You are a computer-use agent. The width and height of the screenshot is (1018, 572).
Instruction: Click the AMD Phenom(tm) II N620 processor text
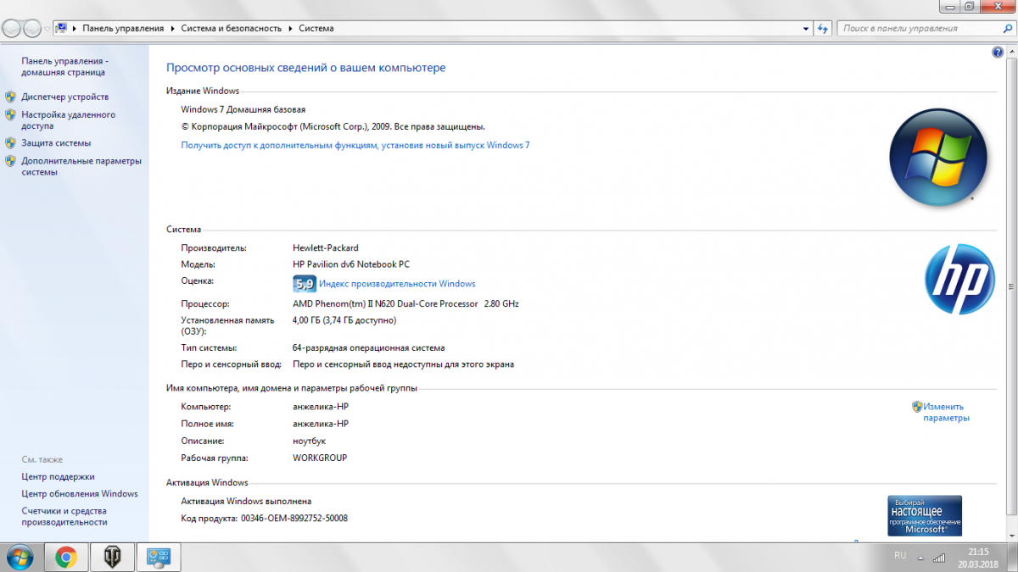406,303
